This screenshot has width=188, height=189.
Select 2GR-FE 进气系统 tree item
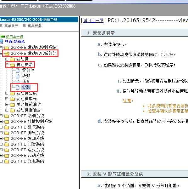coord(27,127)
